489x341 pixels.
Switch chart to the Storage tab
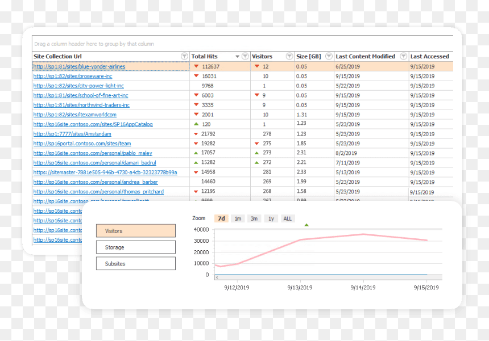(x=136, y=247)
